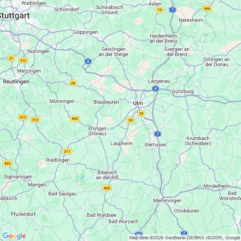
Task: Click the Biberach an der Riß label
Action: click(107, 175)
